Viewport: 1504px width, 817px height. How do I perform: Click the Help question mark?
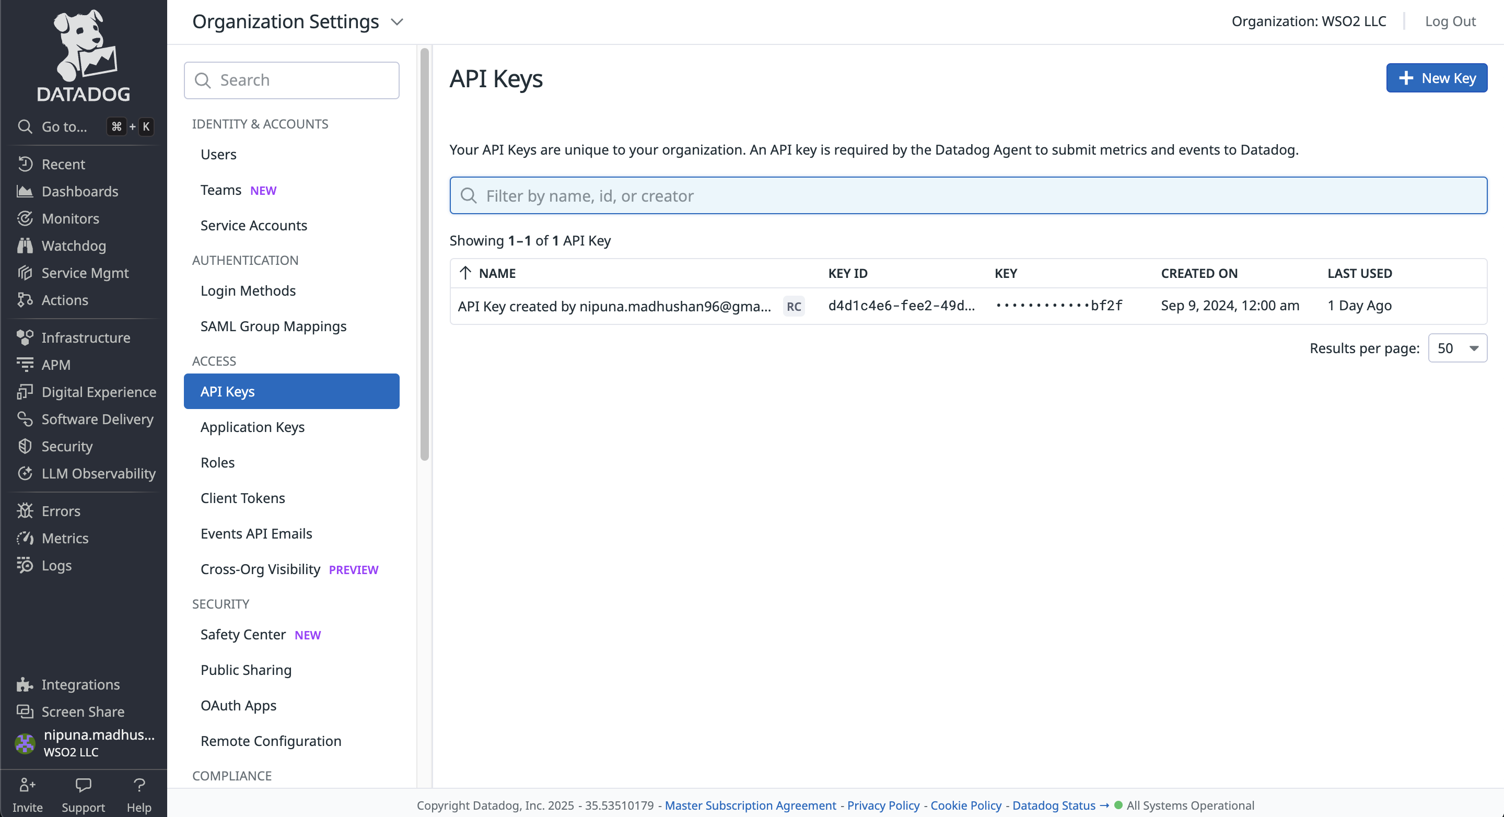pos(139,786)
